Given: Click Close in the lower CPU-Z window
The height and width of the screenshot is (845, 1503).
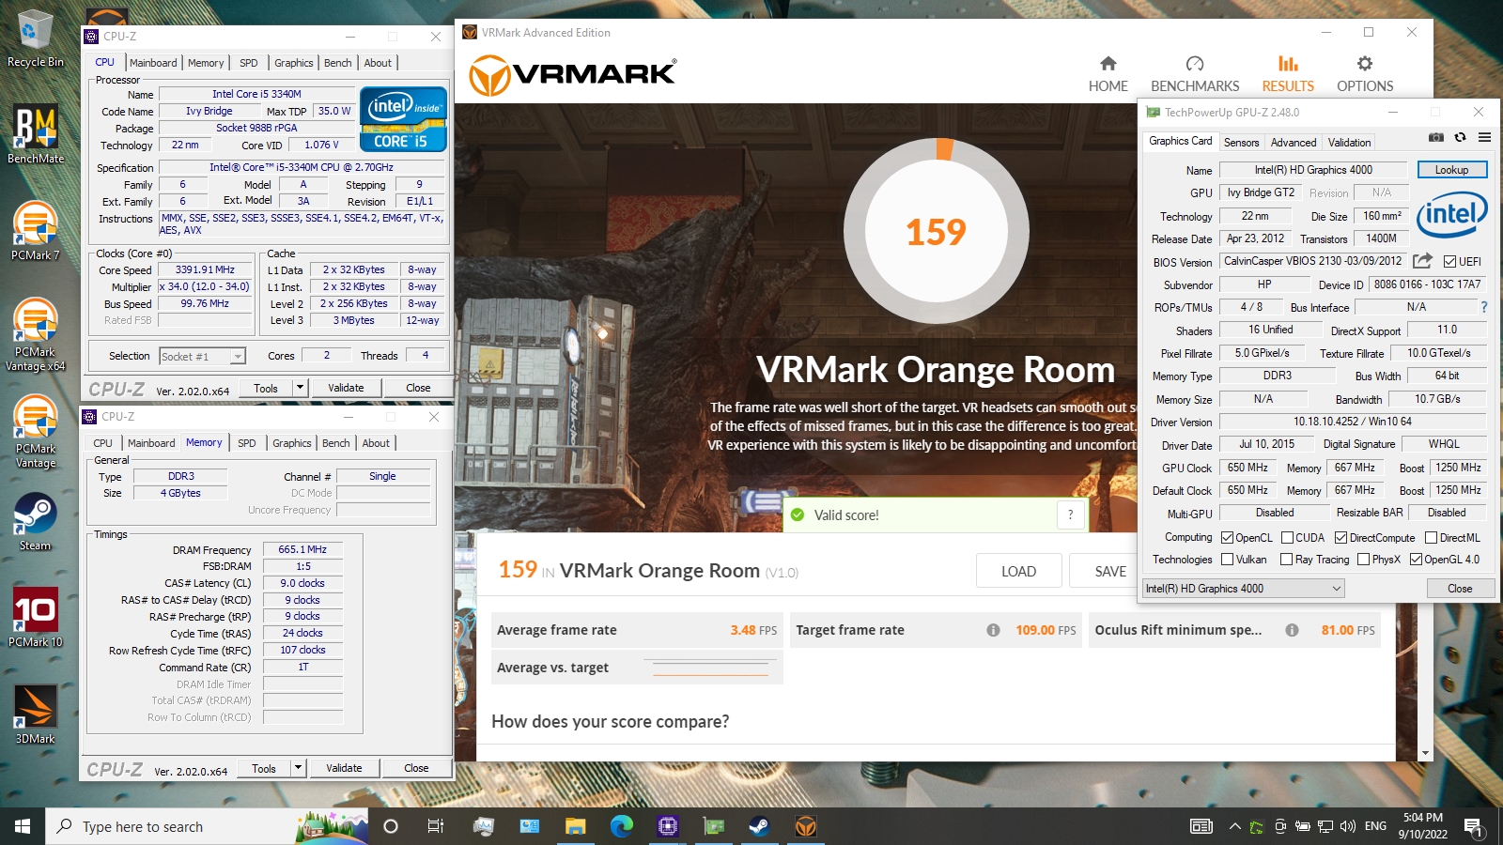Looking at the screenshot, I should [x=416, y=768].
